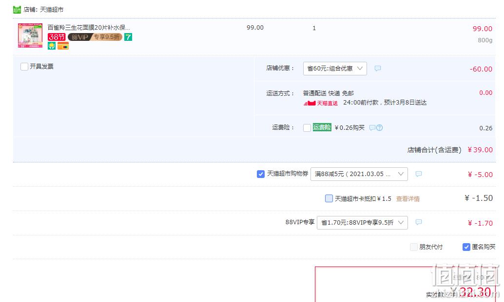This screenshot has height=302, width=504.
Task: Enable the 运费险 shipping insurance checkbox
Action: 307,127
